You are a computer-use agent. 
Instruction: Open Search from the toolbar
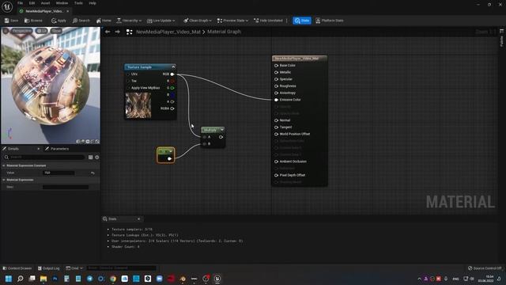coord(81,21)
